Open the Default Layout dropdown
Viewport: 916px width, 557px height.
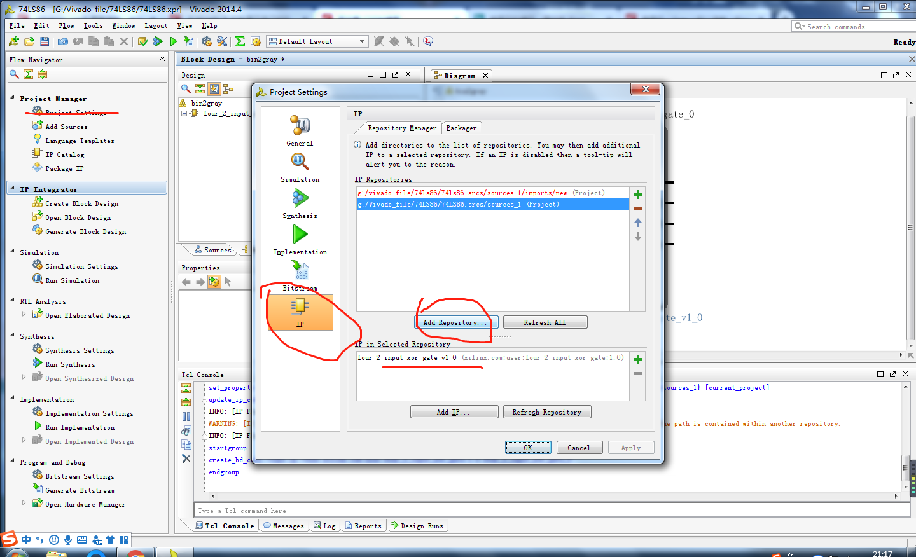coord(317,41)
